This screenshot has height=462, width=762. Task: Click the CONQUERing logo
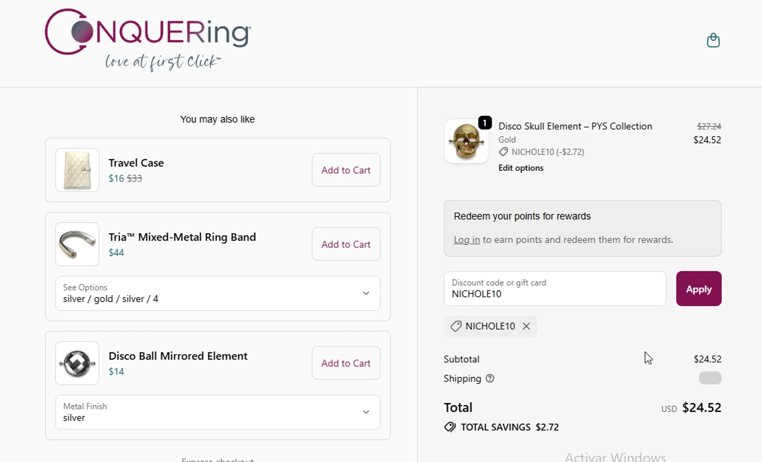pos(148,40)
